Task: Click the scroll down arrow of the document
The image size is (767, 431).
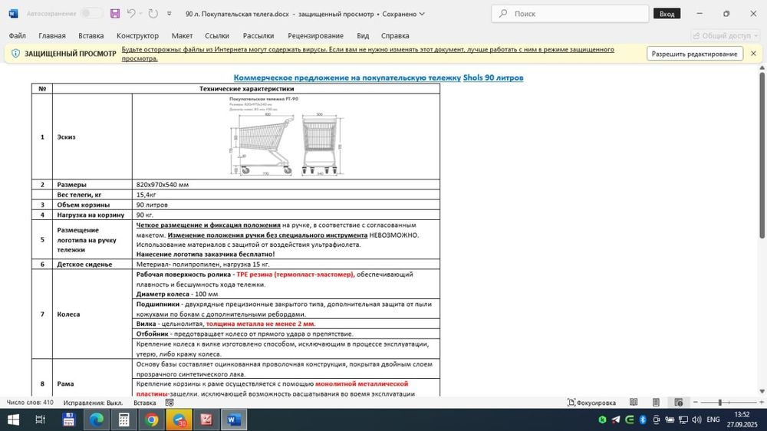Action: tap(762, 391)
